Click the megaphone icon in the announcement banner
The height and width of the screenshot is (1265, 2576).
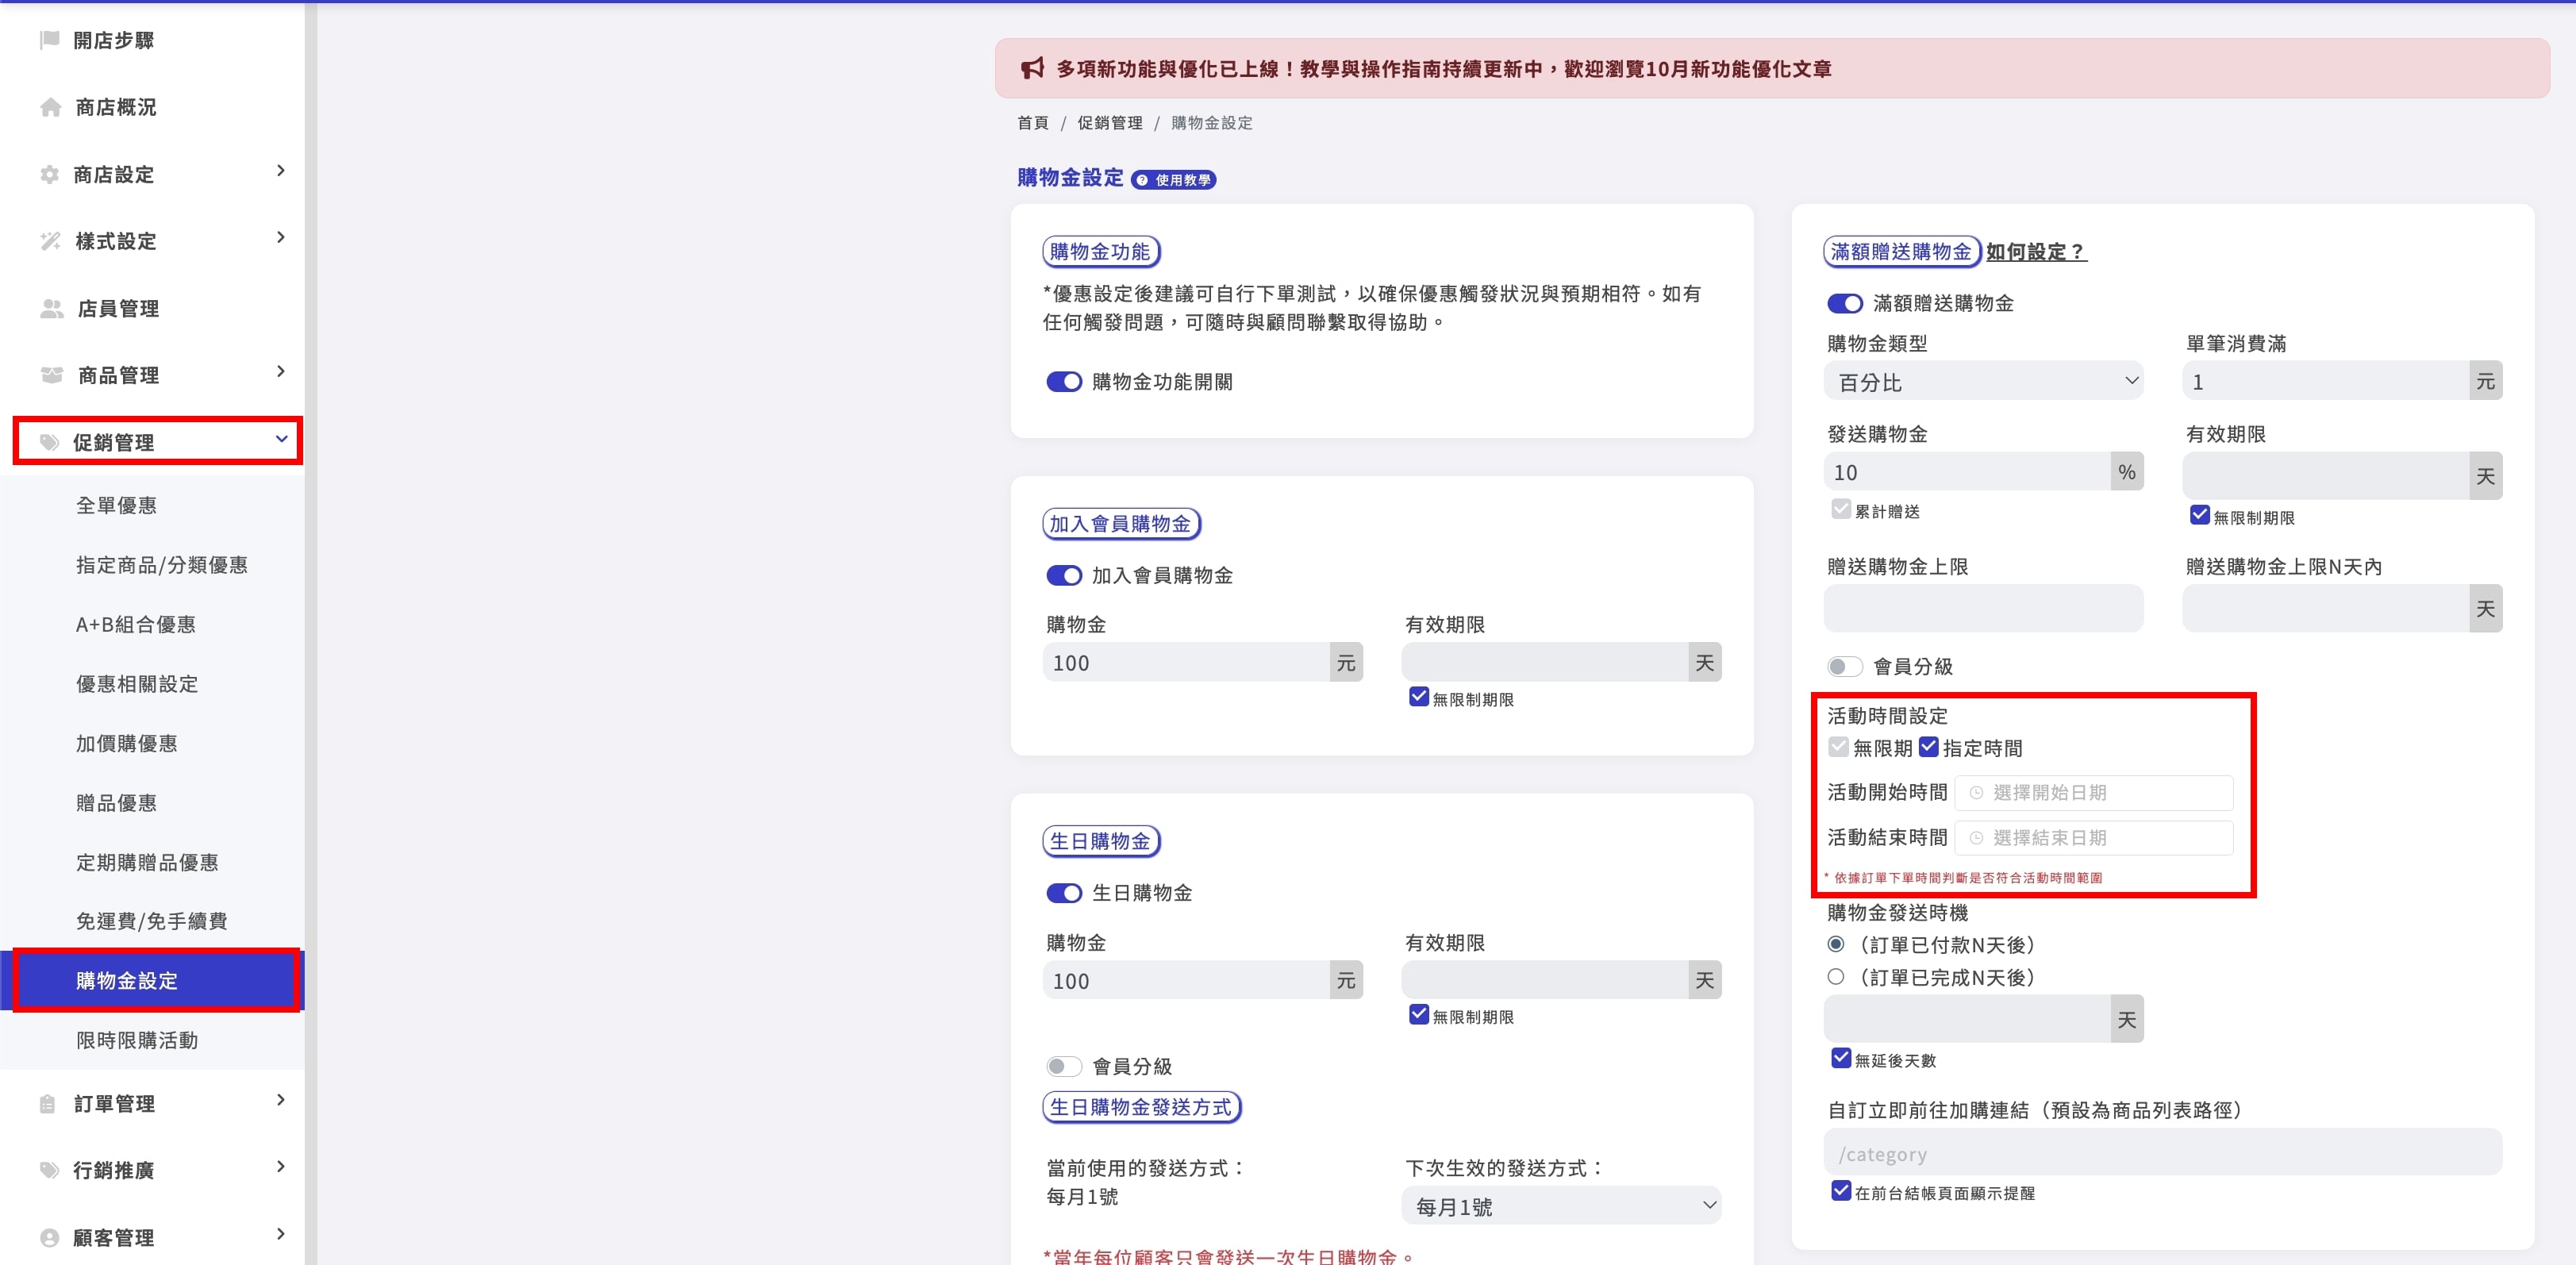point(1032,68)
